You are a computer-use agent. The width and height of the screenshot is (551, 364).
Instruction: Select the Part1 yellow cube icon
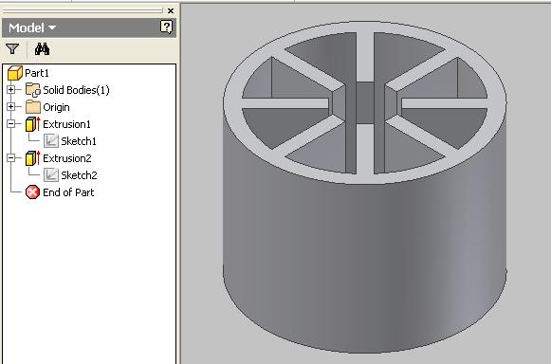(x=15, y=73)
